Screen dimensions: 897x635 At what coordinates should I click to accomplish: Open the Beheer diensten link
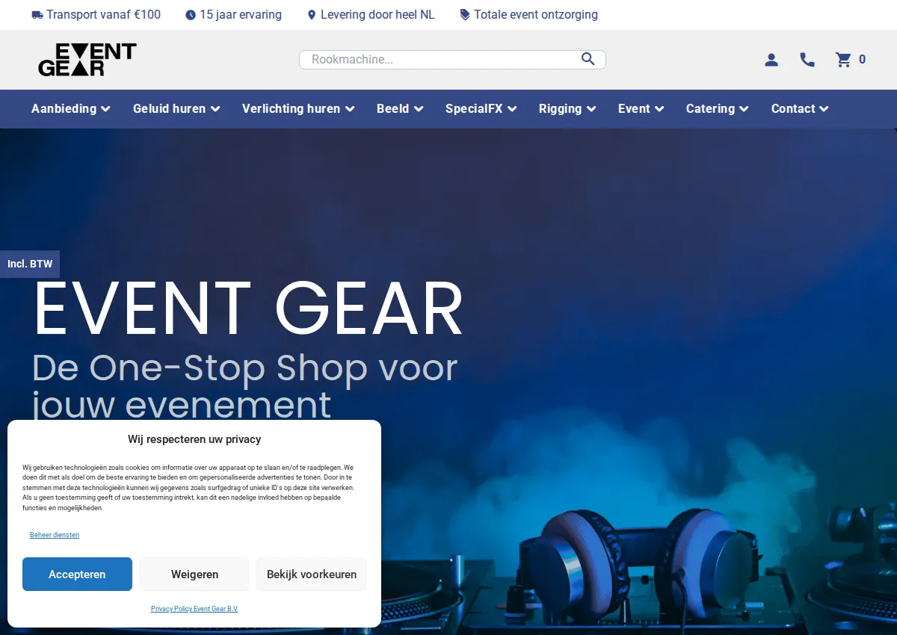pos(55,535)
